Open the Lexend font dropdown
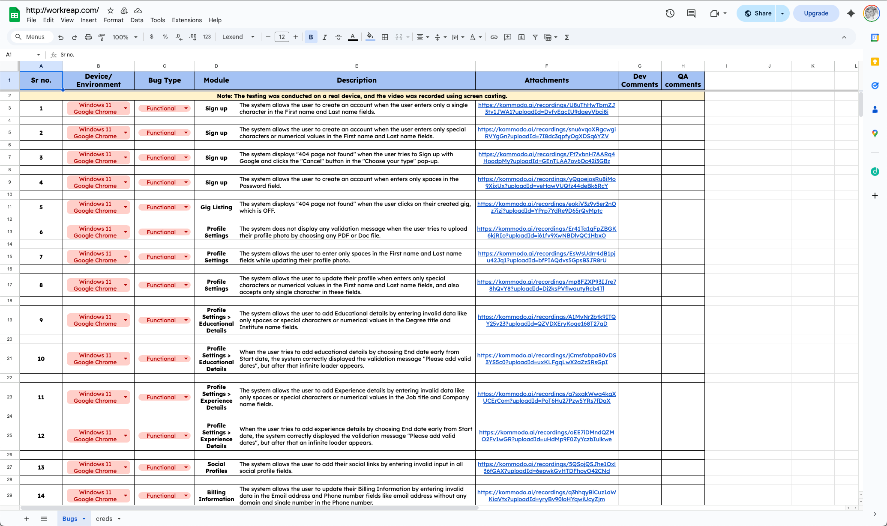This screenshot has width=887, height=526. click(238, 37)
